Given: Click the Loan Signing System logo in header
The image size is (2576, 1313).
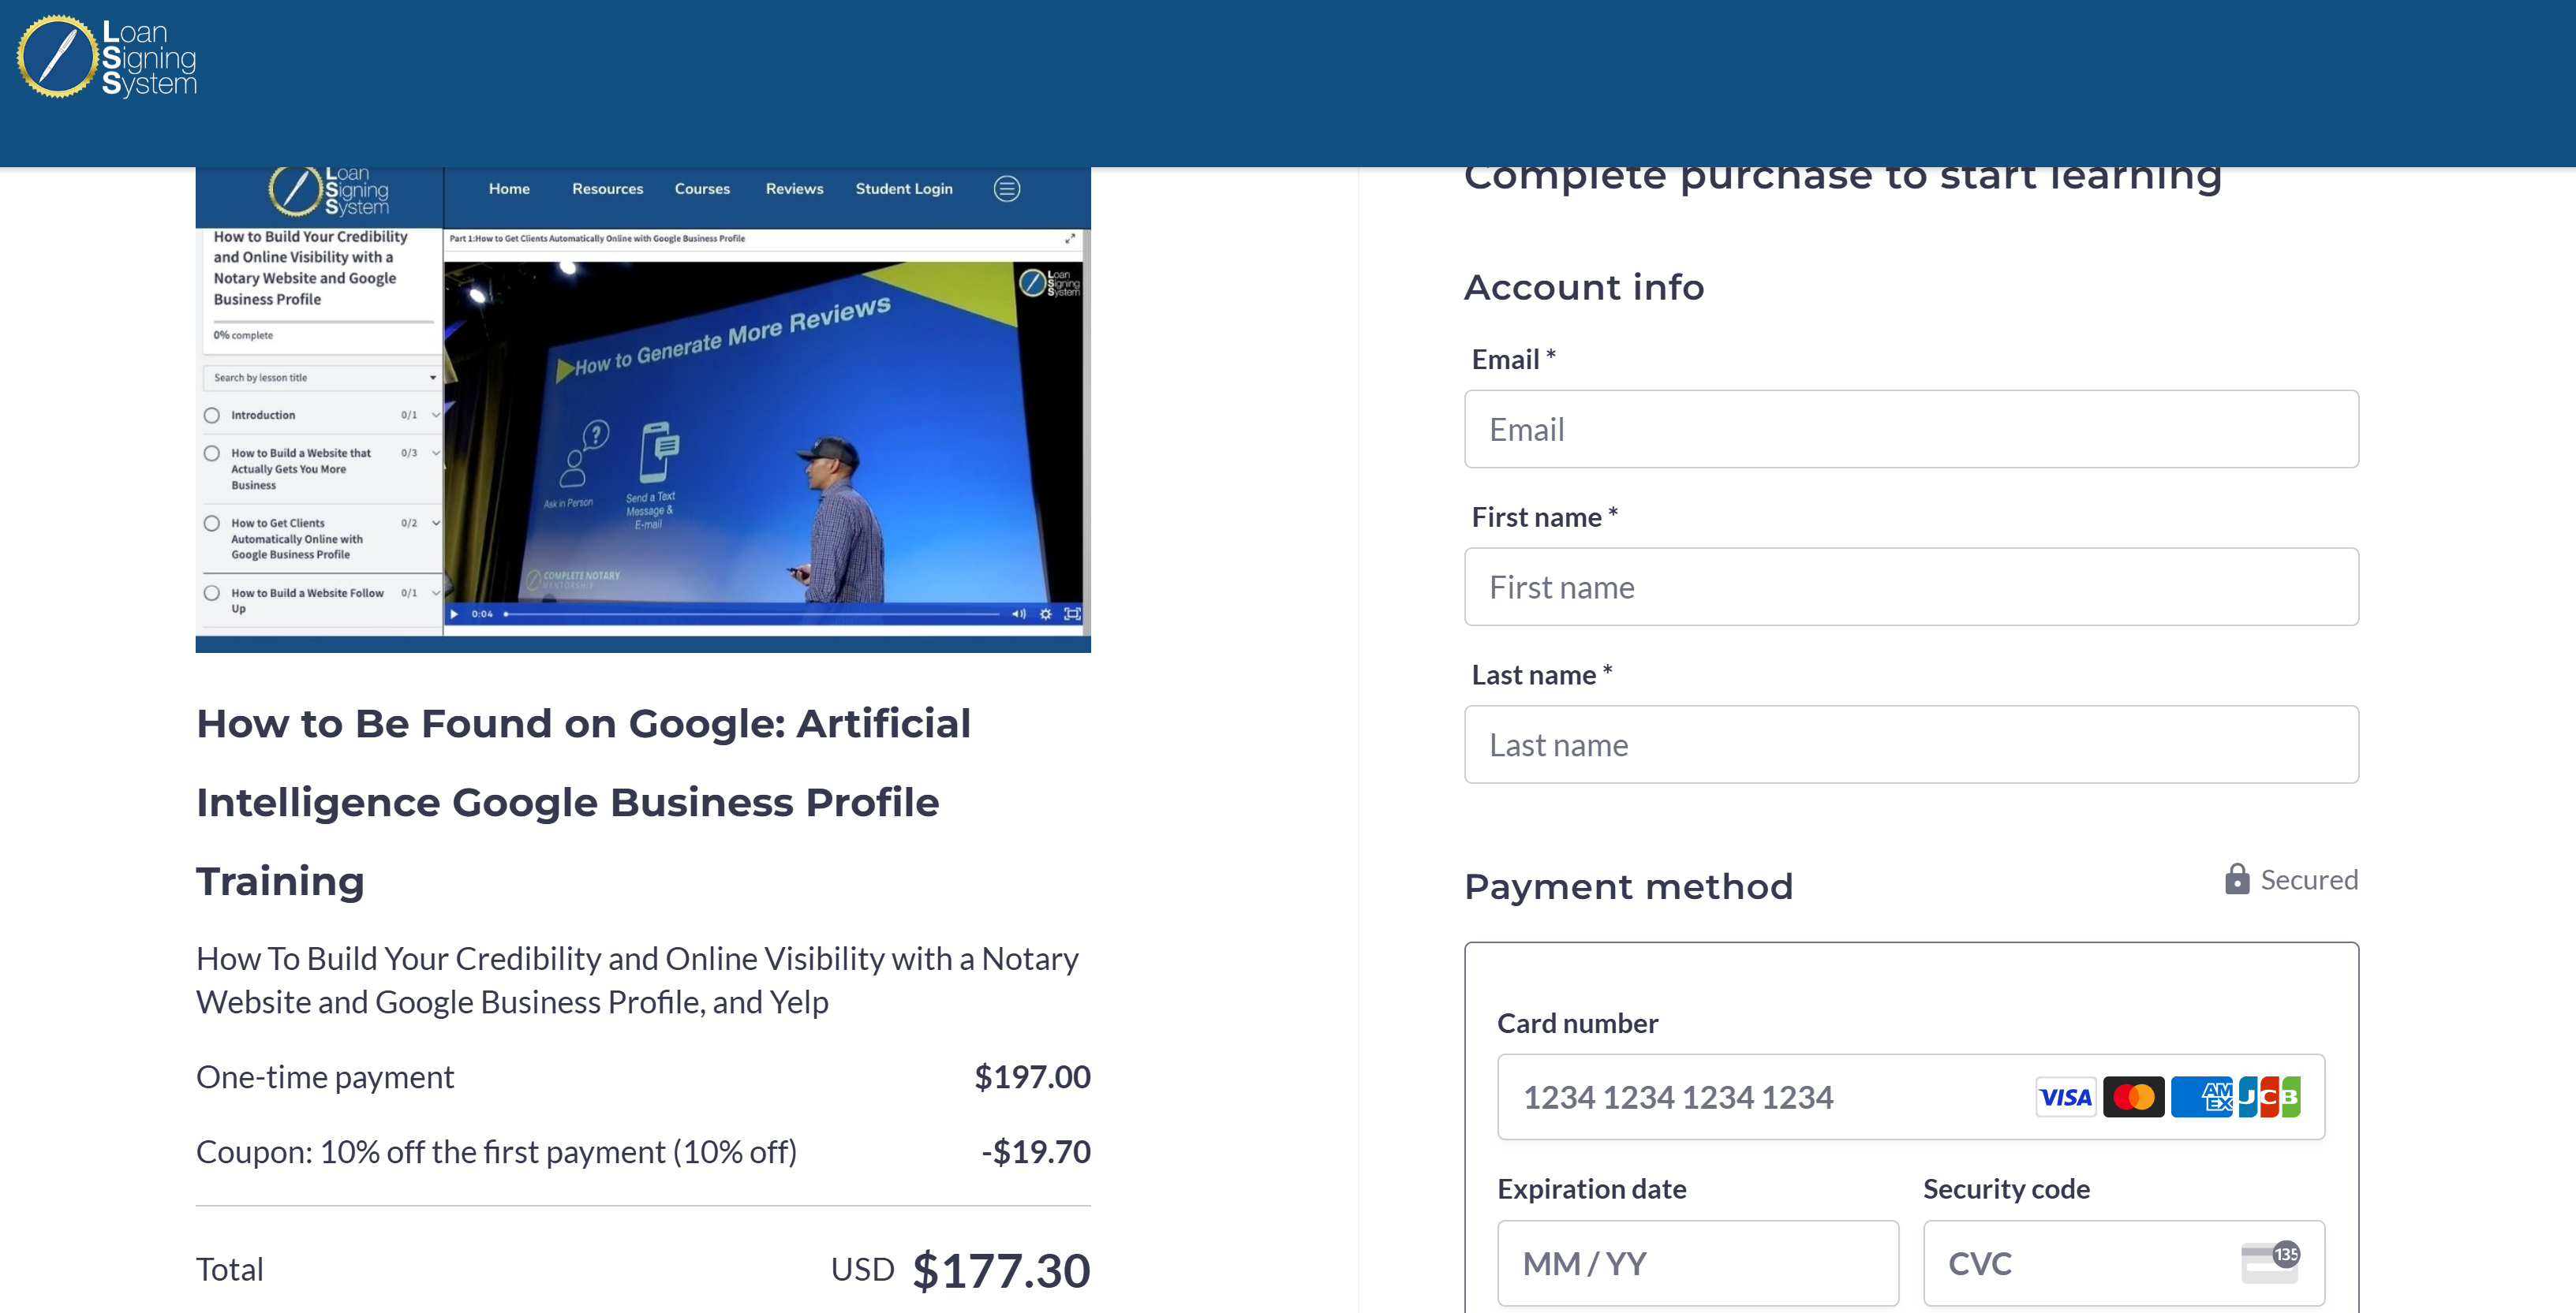Looking at the screenshot, I should pos(107,57).
